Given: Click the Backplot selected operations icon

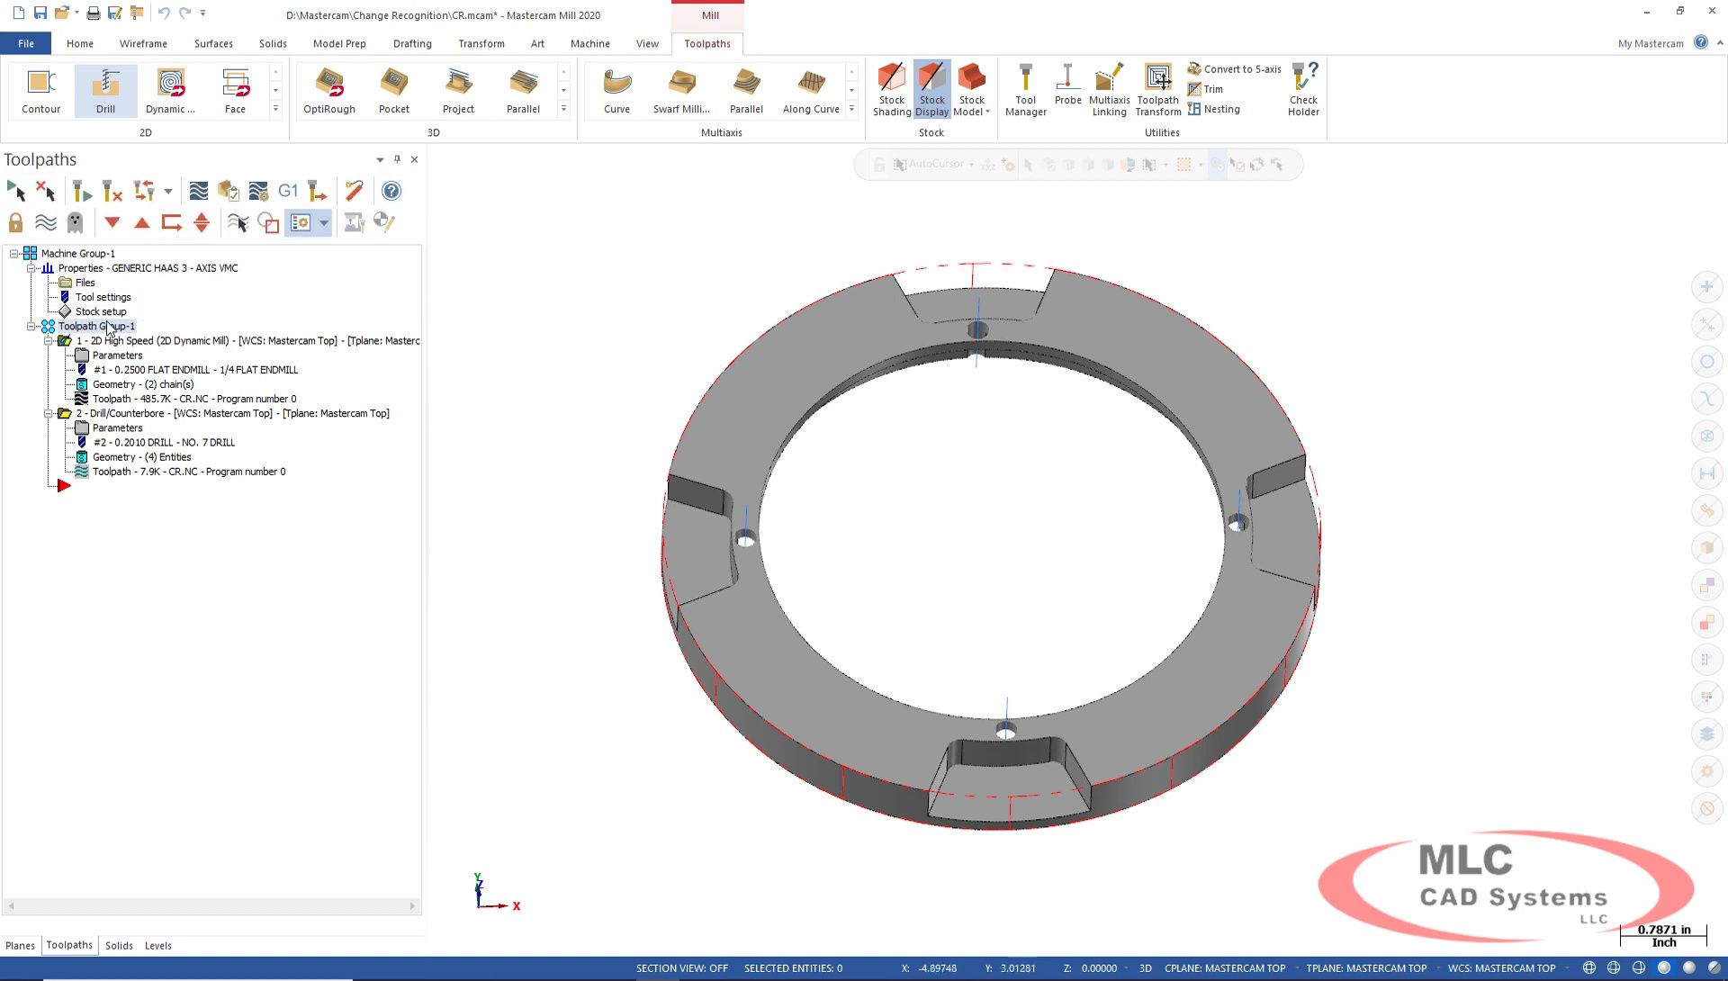Looking at the screenshot, I should click(x=199, y=191).
